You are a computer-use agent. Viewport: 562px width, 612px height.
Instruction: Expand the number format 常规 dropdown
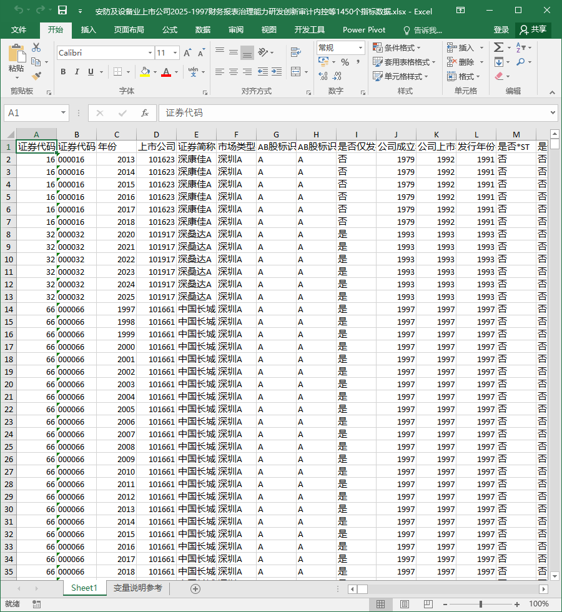pos(360,47)
